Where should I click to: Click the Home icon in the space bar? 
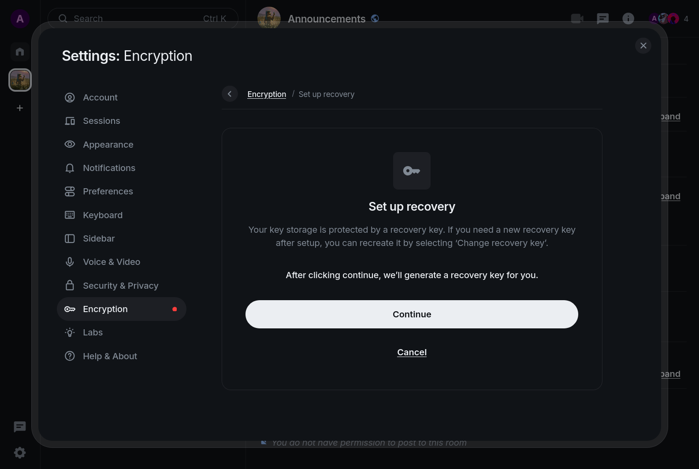(x=20, y=52)
